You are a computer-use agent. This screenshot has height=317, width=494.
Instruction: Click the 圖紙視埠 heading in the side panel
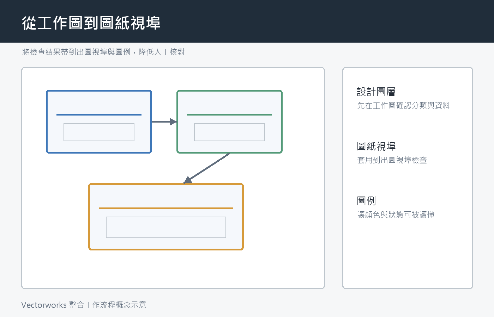(x=376, y=146)
